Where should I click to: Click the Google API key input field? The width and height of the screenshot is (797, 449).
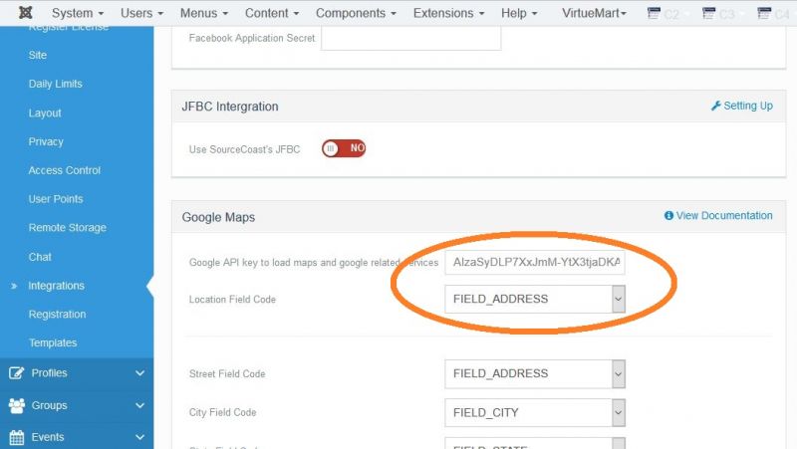point(535,262)
